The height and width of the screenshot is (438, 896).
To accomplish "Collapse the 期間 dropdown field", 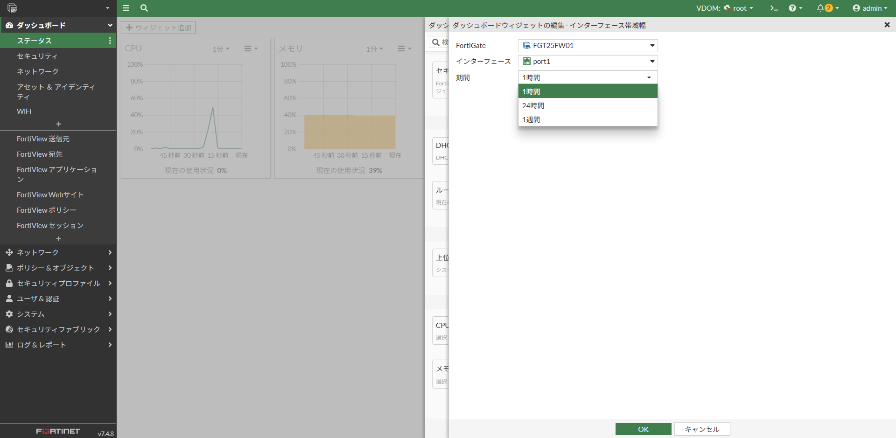I will pyautogui.click(x=588, y=77).
